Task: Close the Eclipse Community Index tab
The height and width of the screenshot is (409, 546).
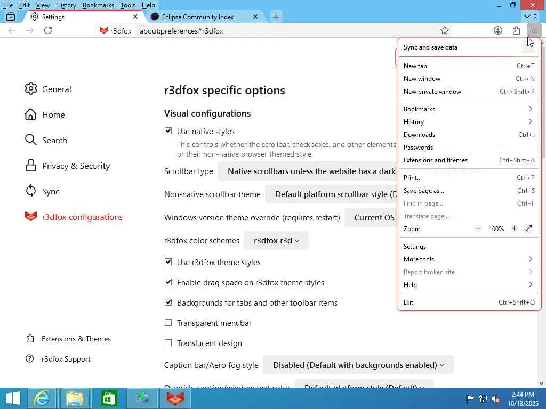Action: tap(255, 17)
